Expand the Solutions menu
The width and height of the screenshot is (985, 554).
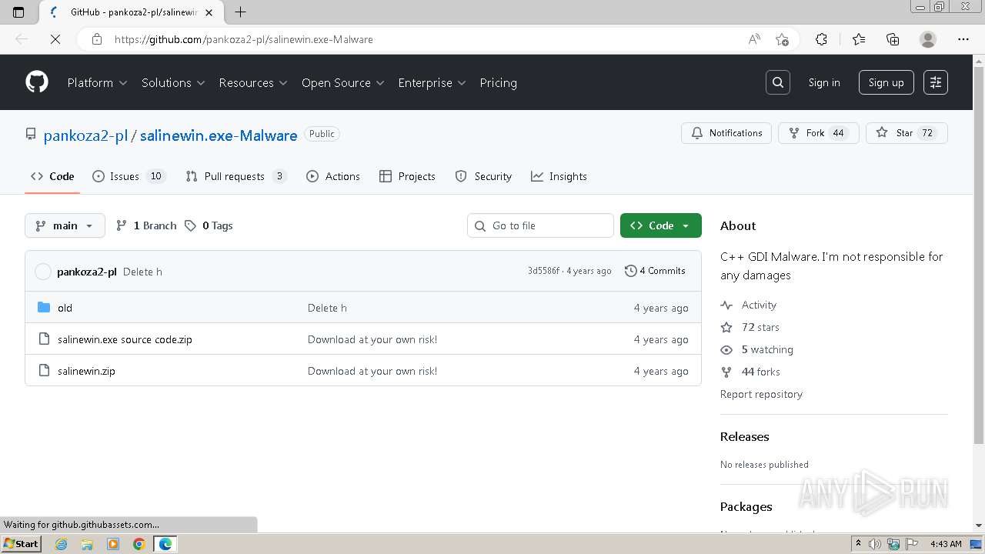click(x=173, y=82)
